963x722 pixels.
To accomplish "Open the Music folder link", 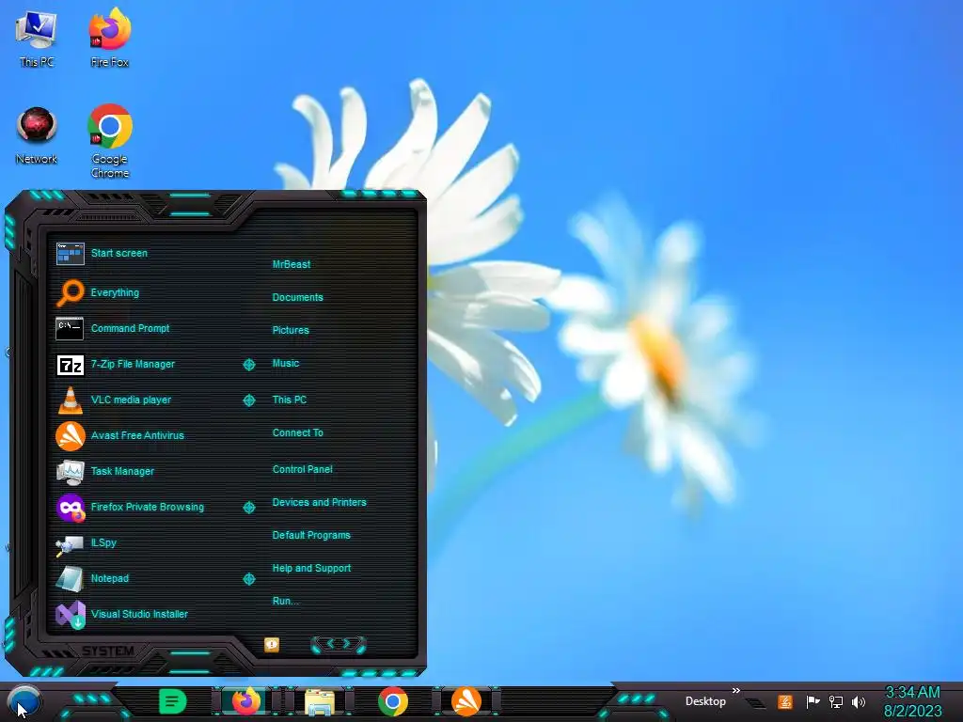I will click(286, 364).
